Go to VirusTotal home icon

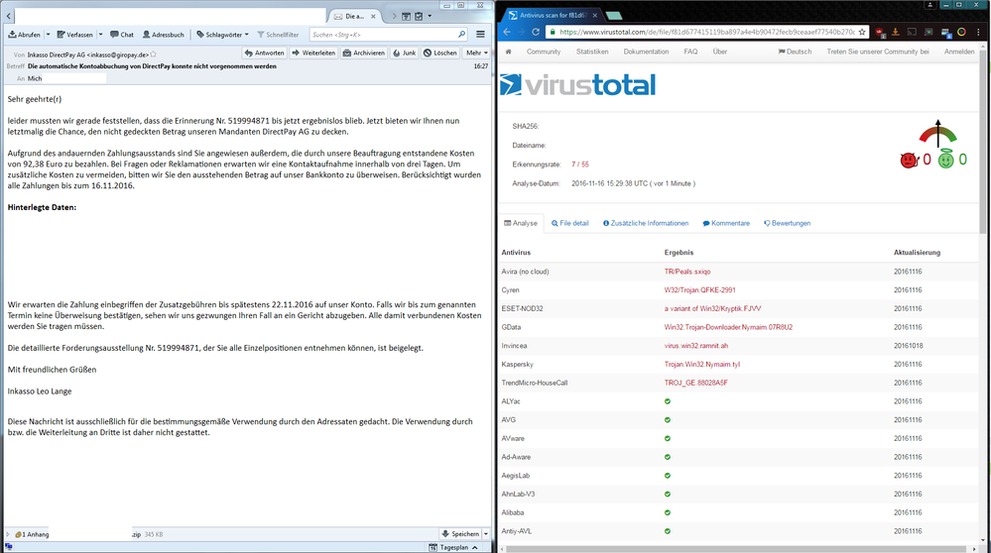(x=508, y=52)
